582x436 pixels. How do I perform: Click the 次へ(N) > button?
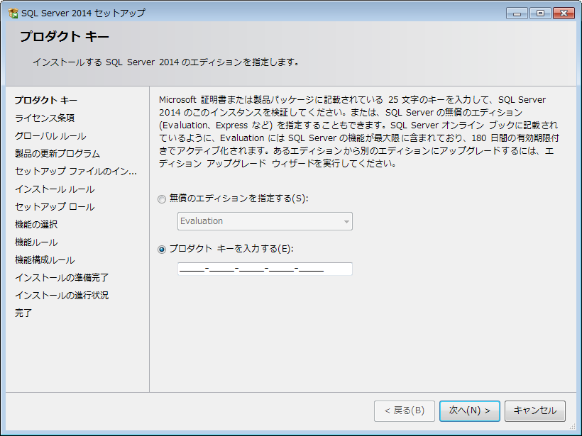click(470, 410)
